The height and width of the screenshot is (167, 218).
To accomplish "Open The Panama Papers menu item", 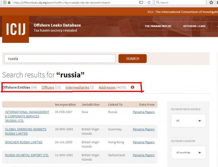I will click(158, 26).
